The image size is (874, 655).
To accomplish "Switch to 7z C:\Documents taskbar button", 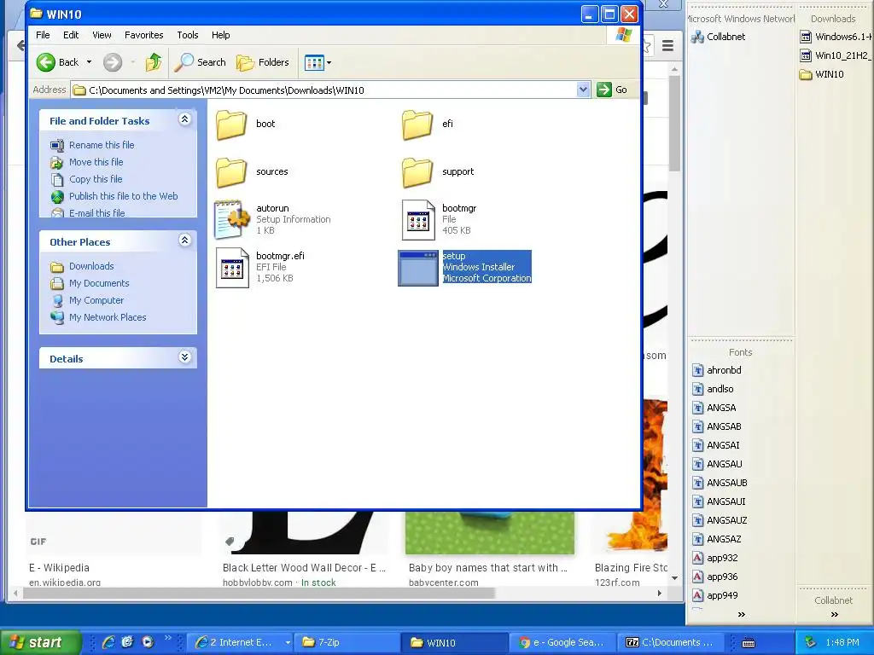I will (671, 643).
